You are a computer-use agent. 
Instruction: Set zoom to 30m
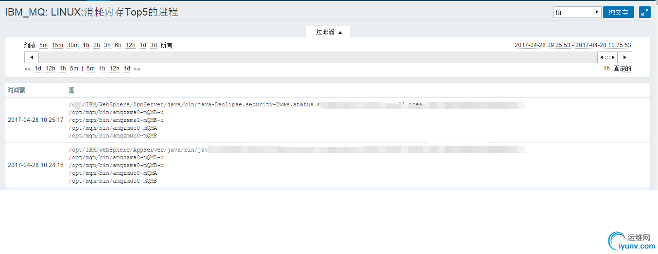point(73,45)
